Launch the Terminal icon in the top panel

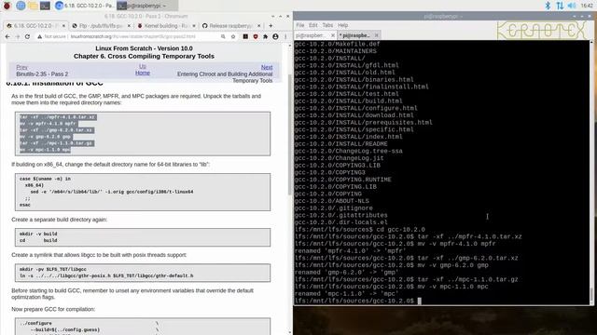(45, 6)
